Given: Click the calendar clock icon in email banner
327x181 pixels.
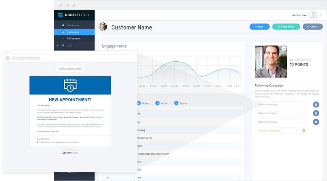Looking at the screenshot, I should pos(70,85).
